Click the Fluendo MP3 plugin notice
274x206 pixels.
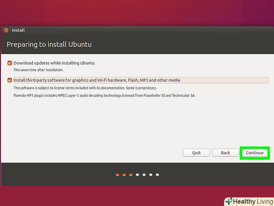pos(104,95)
